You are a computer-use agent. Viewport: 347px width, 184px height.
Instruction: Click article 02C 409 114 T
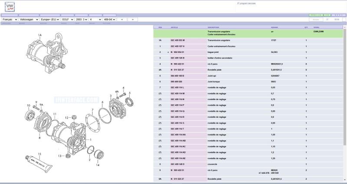[x=177, y=129]
